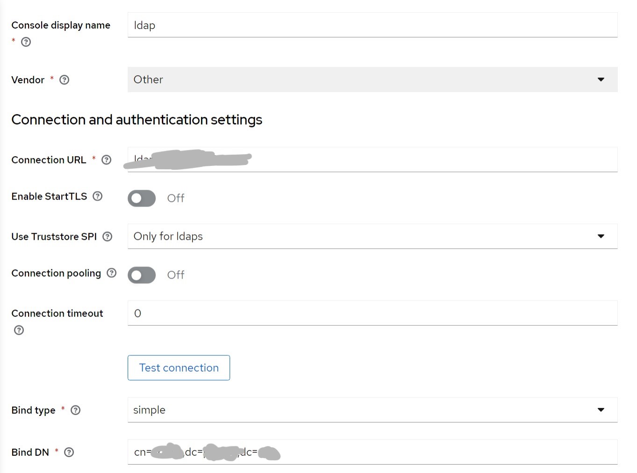Viewport: 637px width, 473px height.
Task: Open the Bind type dropdown
Action: pyautogui.click(x=372, y=410)
